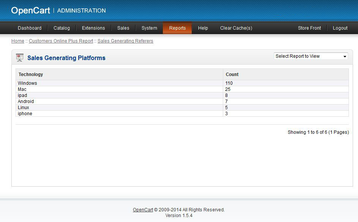This screenshot has width=358, height=222.
Task: Click the Showing 1 to 6 pagination text
Action: click(318, 132)
